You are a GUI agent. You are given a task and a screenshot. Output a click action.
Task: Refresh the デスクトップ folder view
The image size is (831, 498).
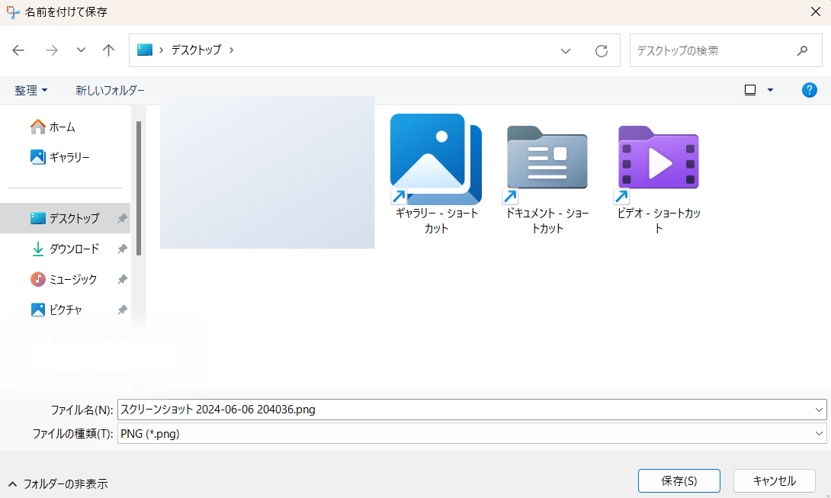(602, 50)
